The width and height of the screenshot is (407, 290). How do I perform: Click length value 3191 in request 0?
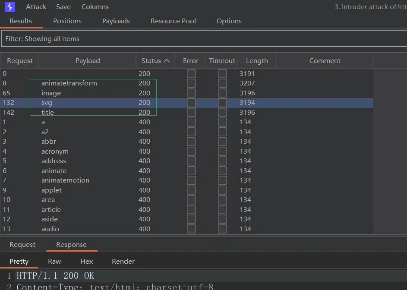pos(247,74)
